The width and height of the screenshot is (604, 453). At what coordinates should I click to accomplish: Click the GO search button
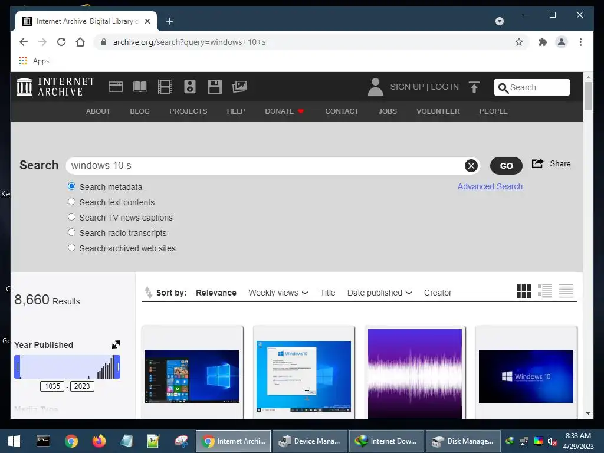pos(506,166)
